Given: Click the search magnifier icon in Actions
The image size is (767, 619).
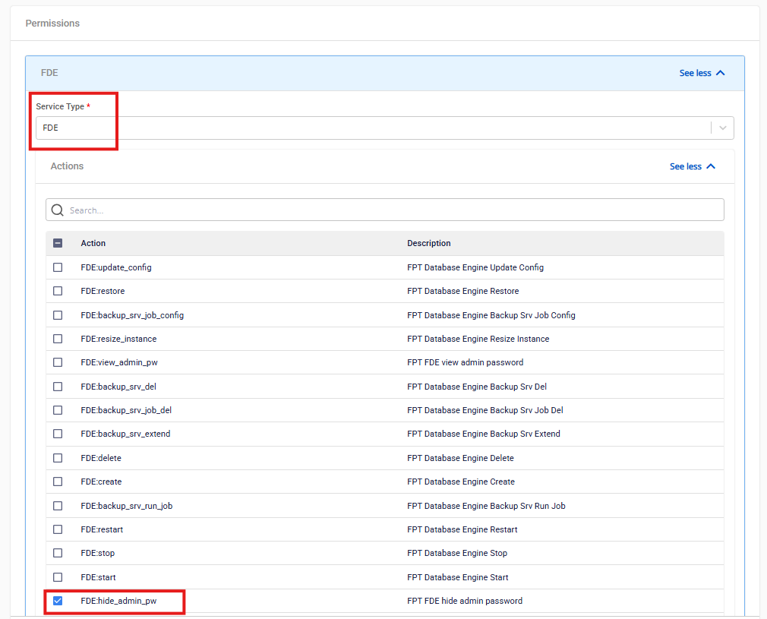Looking at the screenshot, I should pyautogui.click(x=57, y=210).
